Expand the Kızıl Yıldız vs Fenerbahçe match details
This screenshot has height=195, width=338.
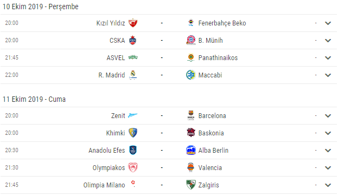(328, 23)
